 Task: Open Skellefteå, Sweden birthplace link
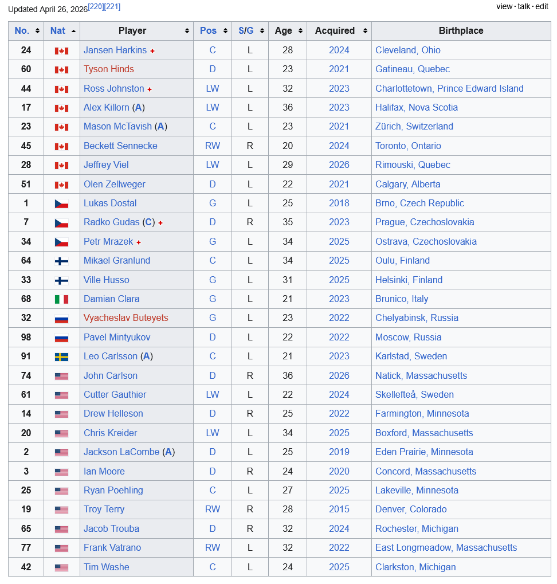414,394
